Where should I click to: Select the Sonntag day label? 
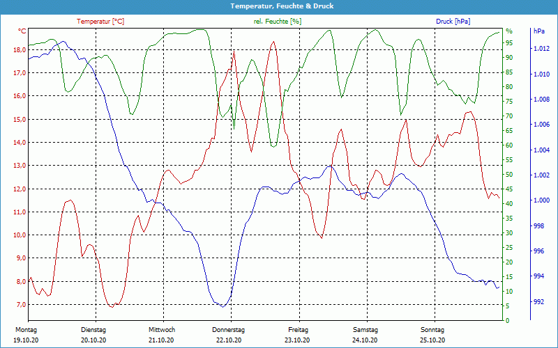(x=432, y=329)
